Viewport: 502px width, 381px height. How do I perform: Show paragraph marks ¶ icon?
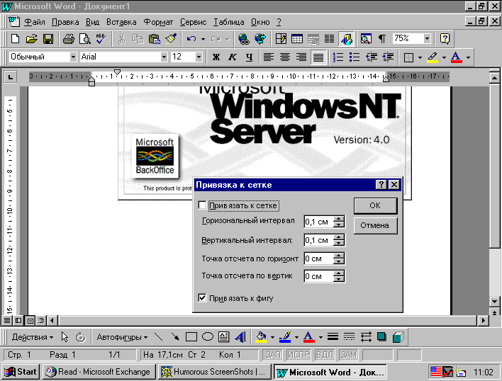pyautogui.click(x=382, y=39)
